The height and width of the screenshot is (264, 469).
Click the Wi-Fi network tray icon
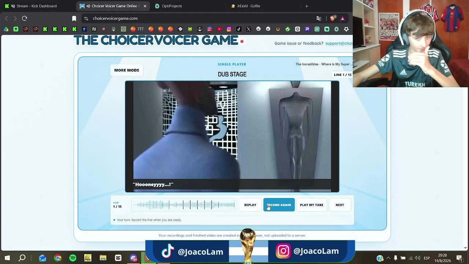(411, 258)
